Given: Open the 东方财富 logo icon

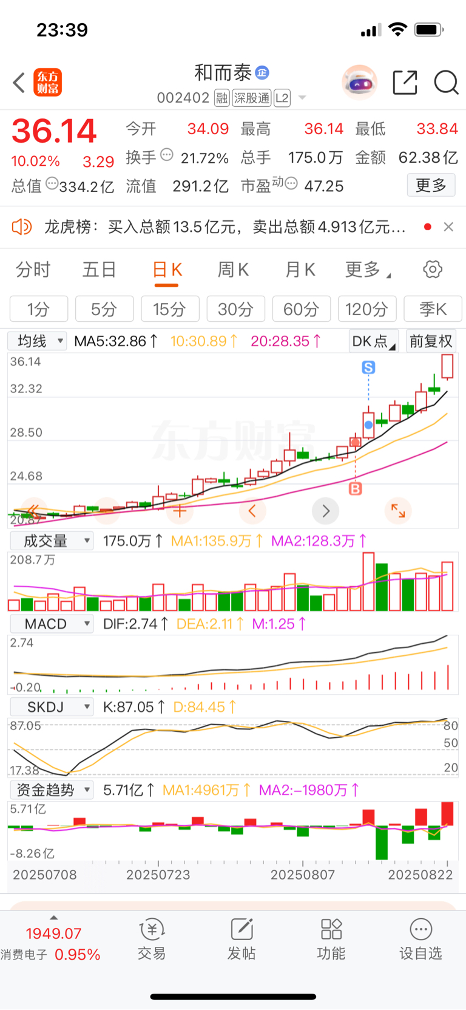Looking at the screenshot, I should click(x=47, y=83).
